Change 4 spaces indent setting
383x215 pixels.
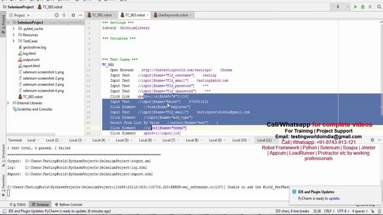[x=360, y=211]
